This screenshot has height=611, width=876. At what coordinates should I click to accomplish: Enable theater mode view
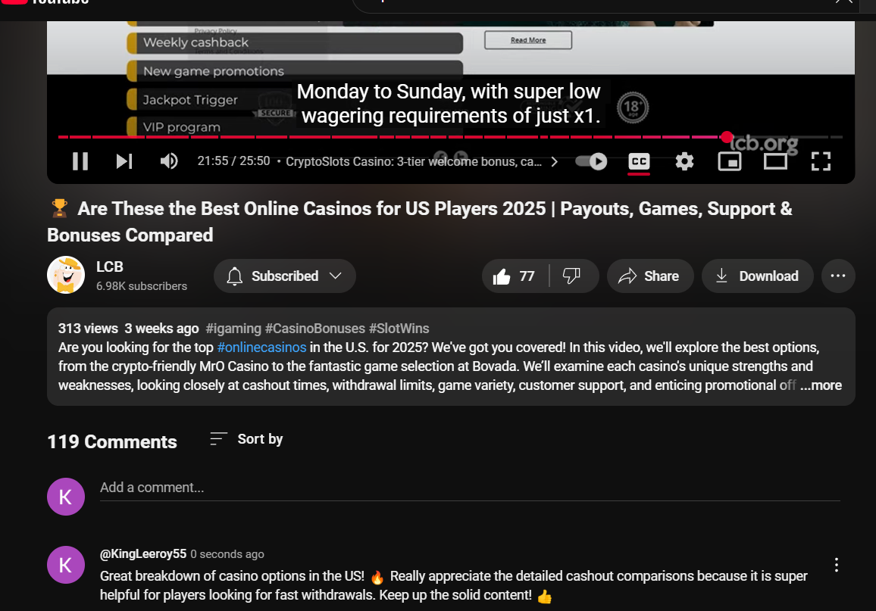775,161
